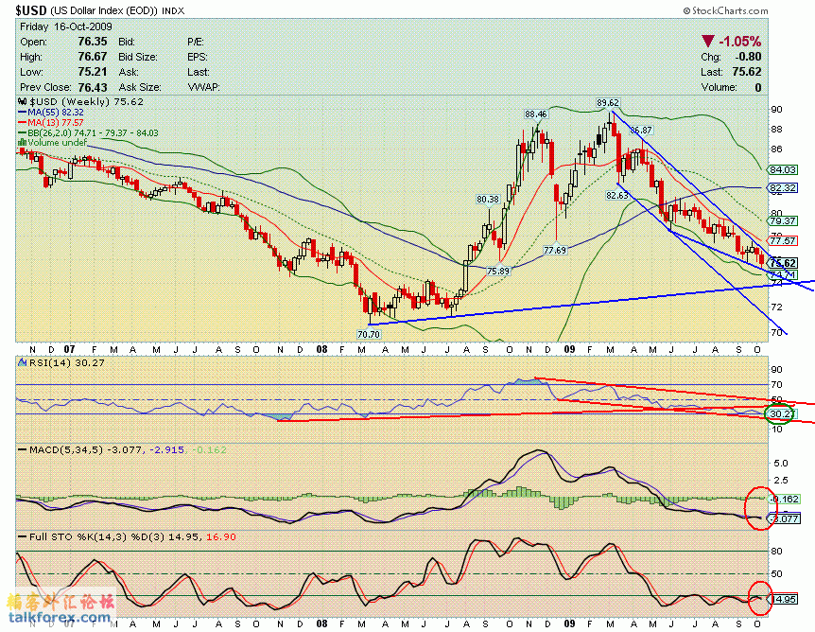815x632 pixels.
Task: Click the -0.162 MACD histogram axis tag
Action: 785,499
